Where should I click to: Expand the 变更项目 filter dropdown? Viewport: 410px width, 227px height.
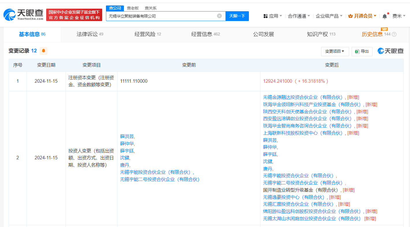point(335,51)
